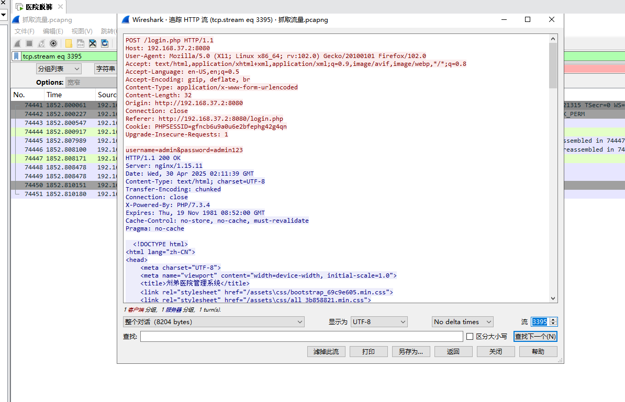Click the stream number 3395 field
The width and height of the screenshot is (625, 402).
coord(540,321)
